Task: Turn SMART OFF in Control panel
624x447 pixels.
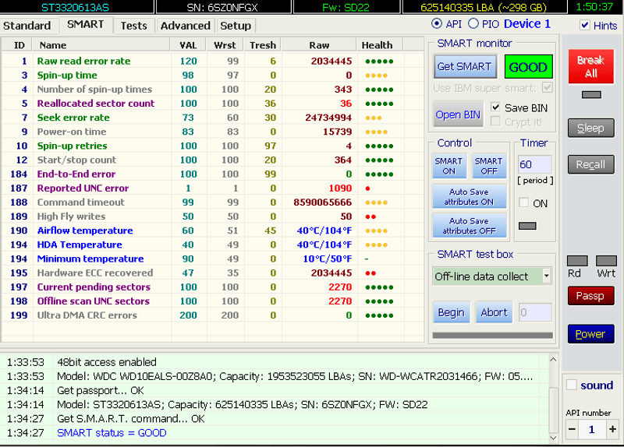Action: coord(487,166)
